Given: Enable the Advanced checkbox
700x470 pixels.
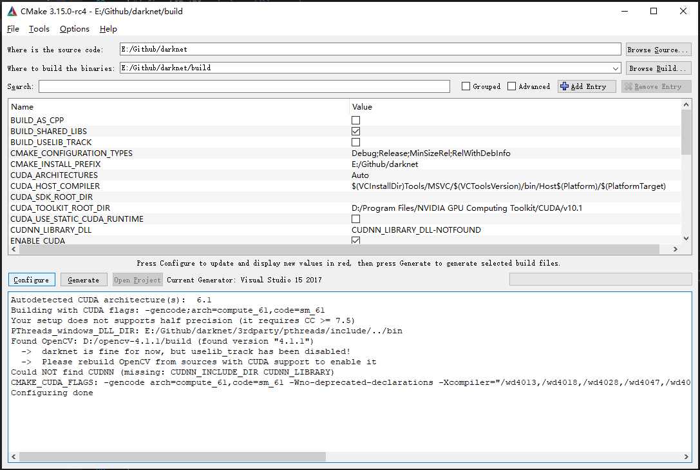Looking at the screenshot, I should tap(511, 86).
